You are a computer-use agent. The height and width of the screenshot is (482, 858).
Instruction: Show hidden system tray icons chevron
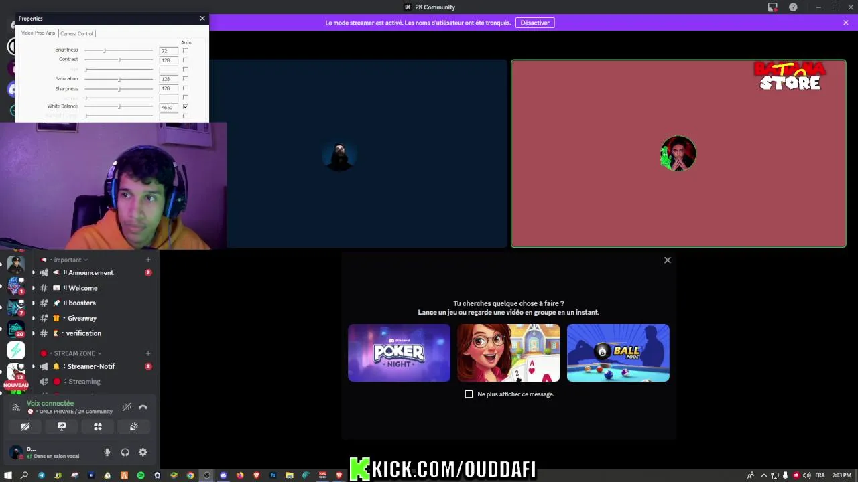[x=763, y=475]
